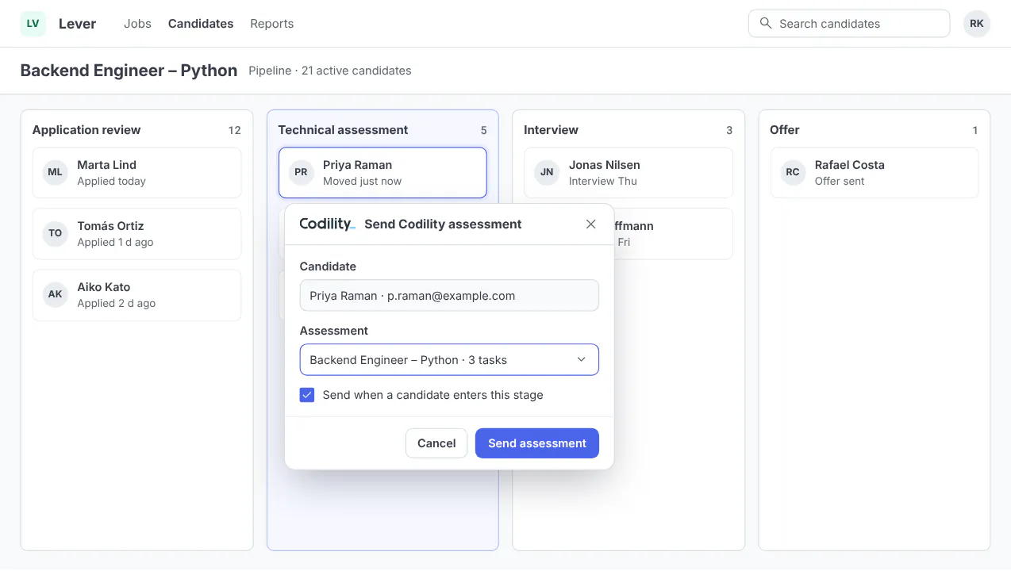Viewport: 1011px width, 571px height.
Task: Click the Candidate email field
Action: click(x=449, y=295)
